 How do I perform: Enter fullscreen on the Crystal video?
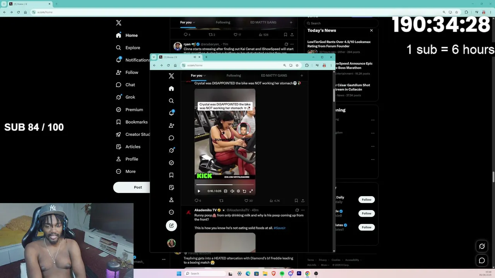(x=251, y=191)
